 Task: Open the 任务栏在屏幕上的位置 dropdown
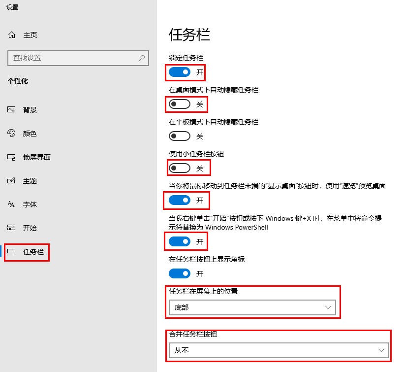pos(252,306)
